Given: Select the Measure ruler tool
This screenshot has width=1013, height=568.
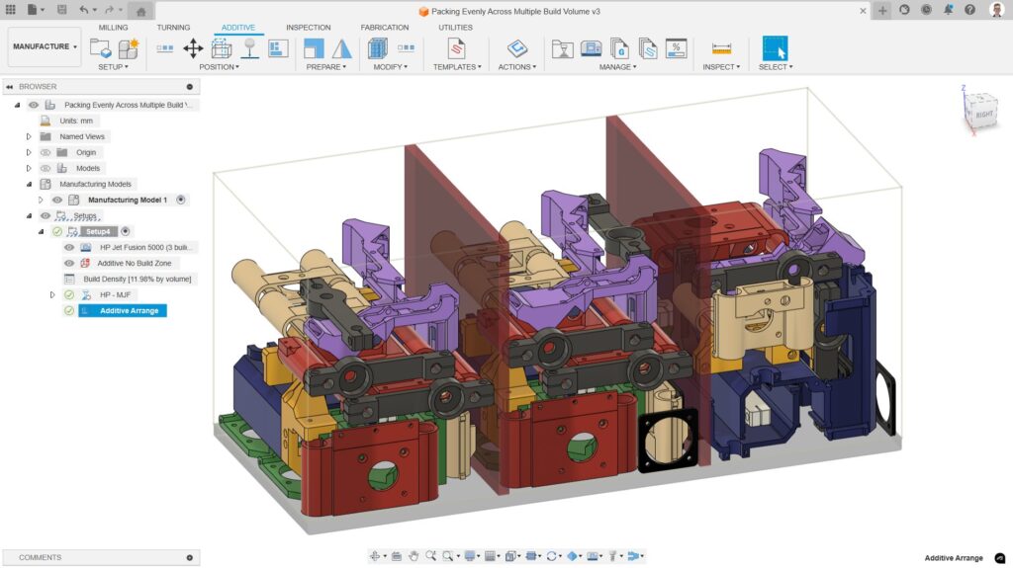Looking at the screenshot, I should pyautogui.click(x=721, y=48).
